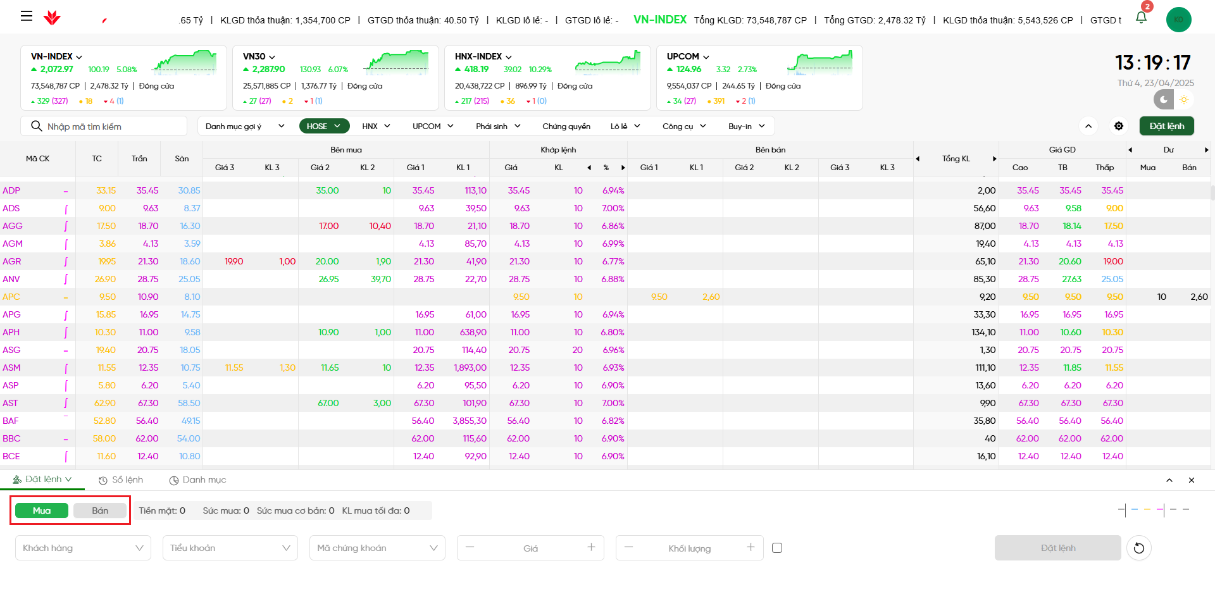Open the settings gear icon

pyautogui.click(x=1119, y=127)
